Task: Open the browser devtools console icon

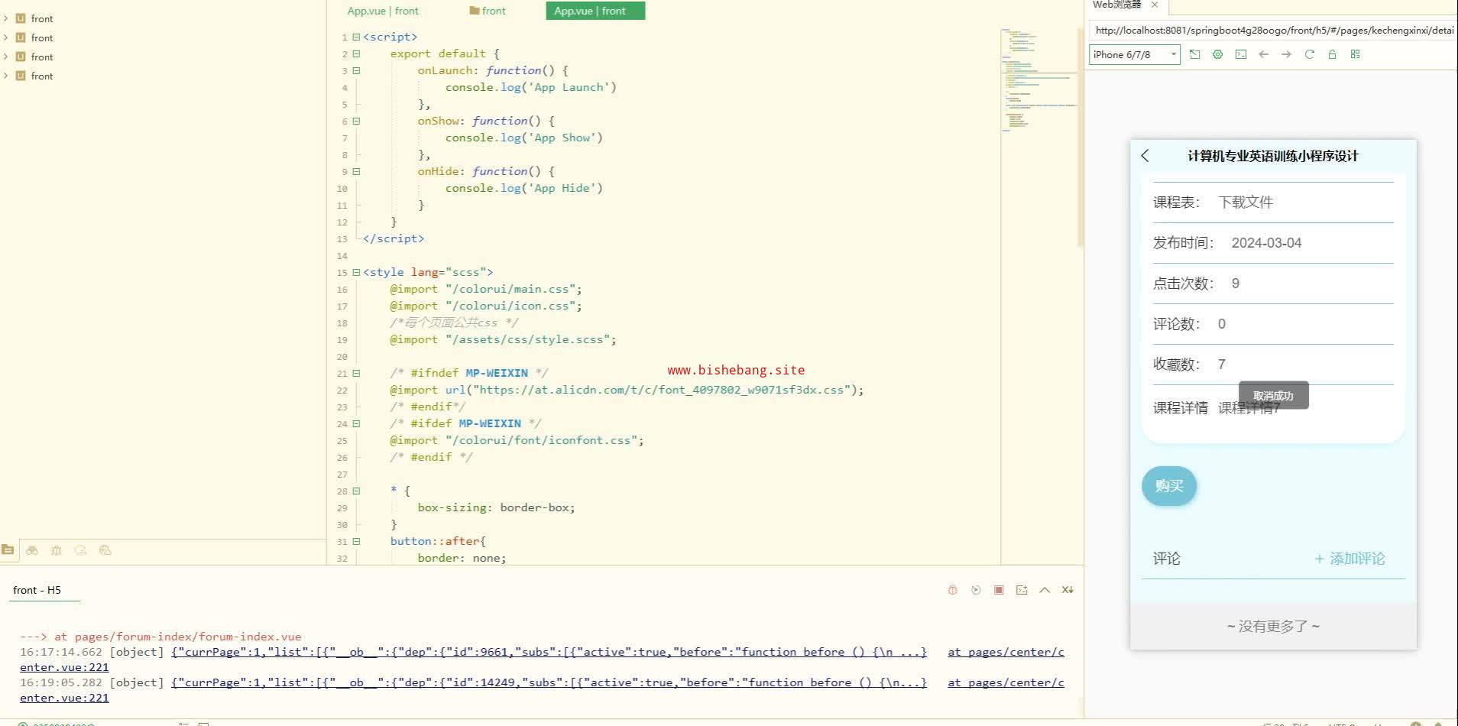Action: 1240,54
